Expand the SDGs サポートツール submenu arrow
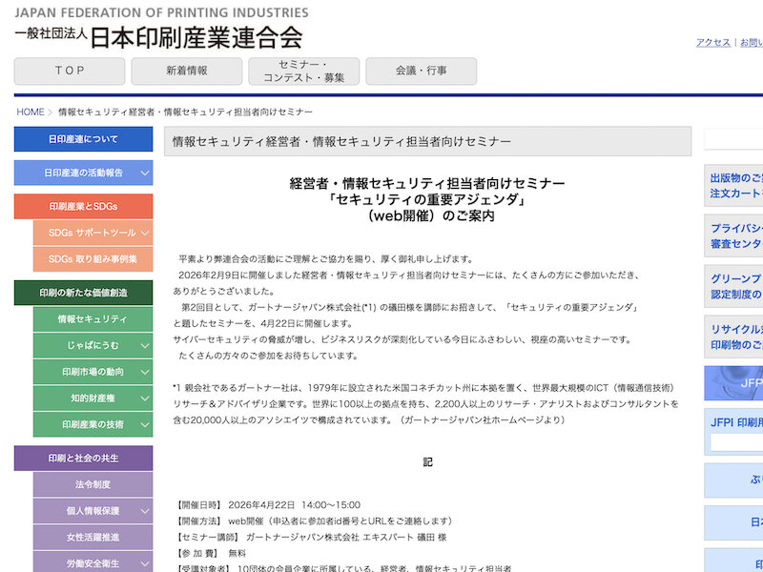Image resolution: width=763 pixels, height=572 pixels. click(x=145, y=234)
